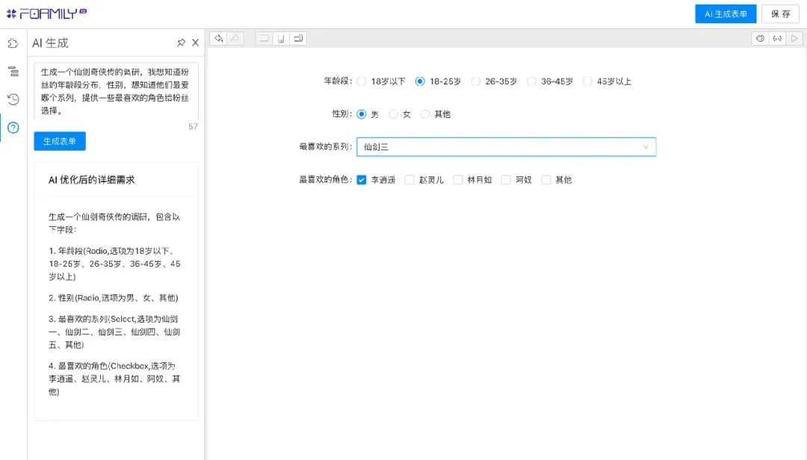This screenshot has height=460, width=807.
Task: Close the AI 生成 panel
Action: (196, 43)
